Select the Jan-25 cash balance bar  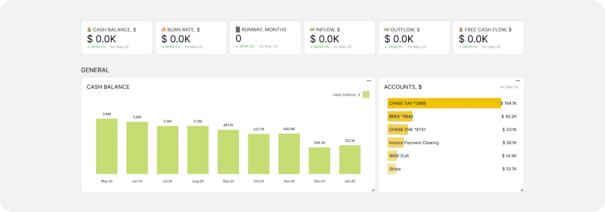coord(350,160)
